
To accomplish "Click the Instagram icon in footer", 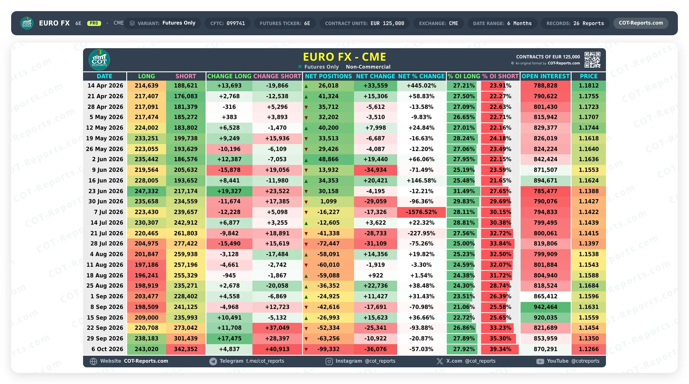I will tap(329, 361).
